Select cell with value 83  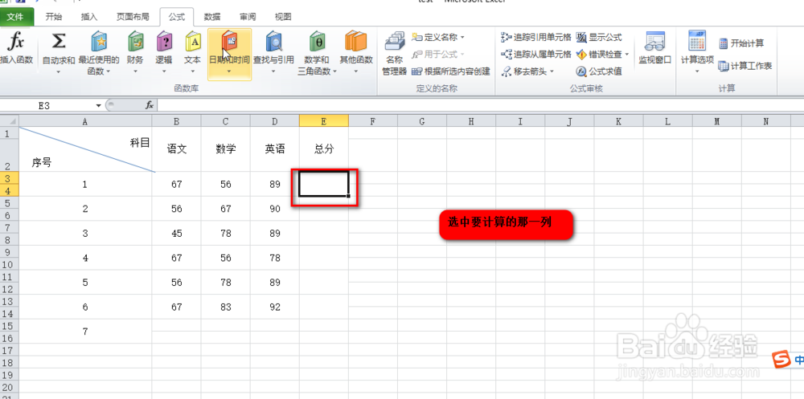(x=226, y=307)
